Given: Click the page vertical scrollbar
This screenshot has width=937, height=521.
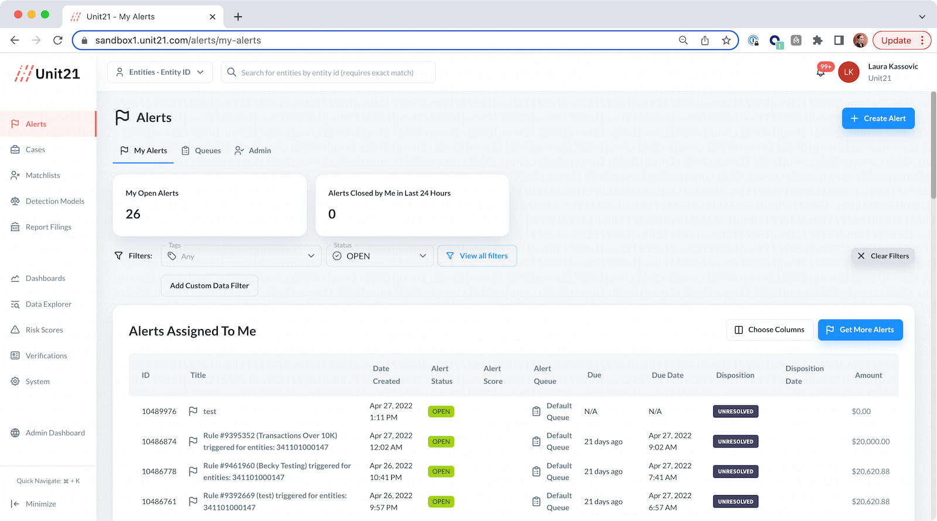Looking at the screenshot, I should pos(933,145).
